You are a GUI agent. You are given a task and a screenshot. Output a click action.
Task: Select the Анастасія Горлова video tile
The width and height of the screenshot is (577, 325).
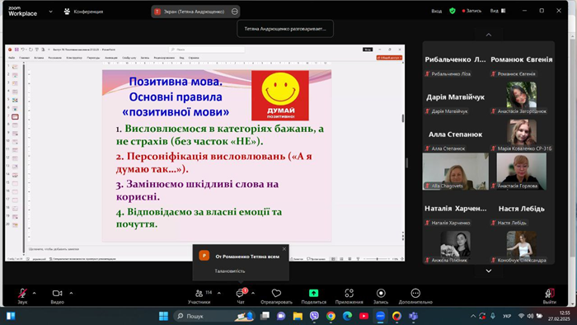coord(522,172)
